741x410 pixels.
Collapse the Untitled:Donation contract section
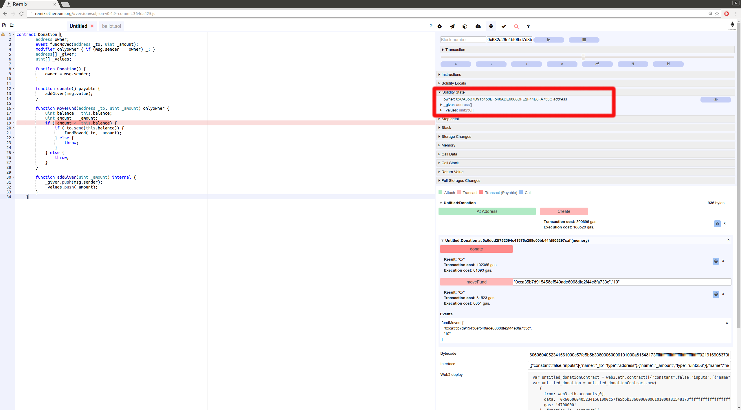tap(441, 203)
